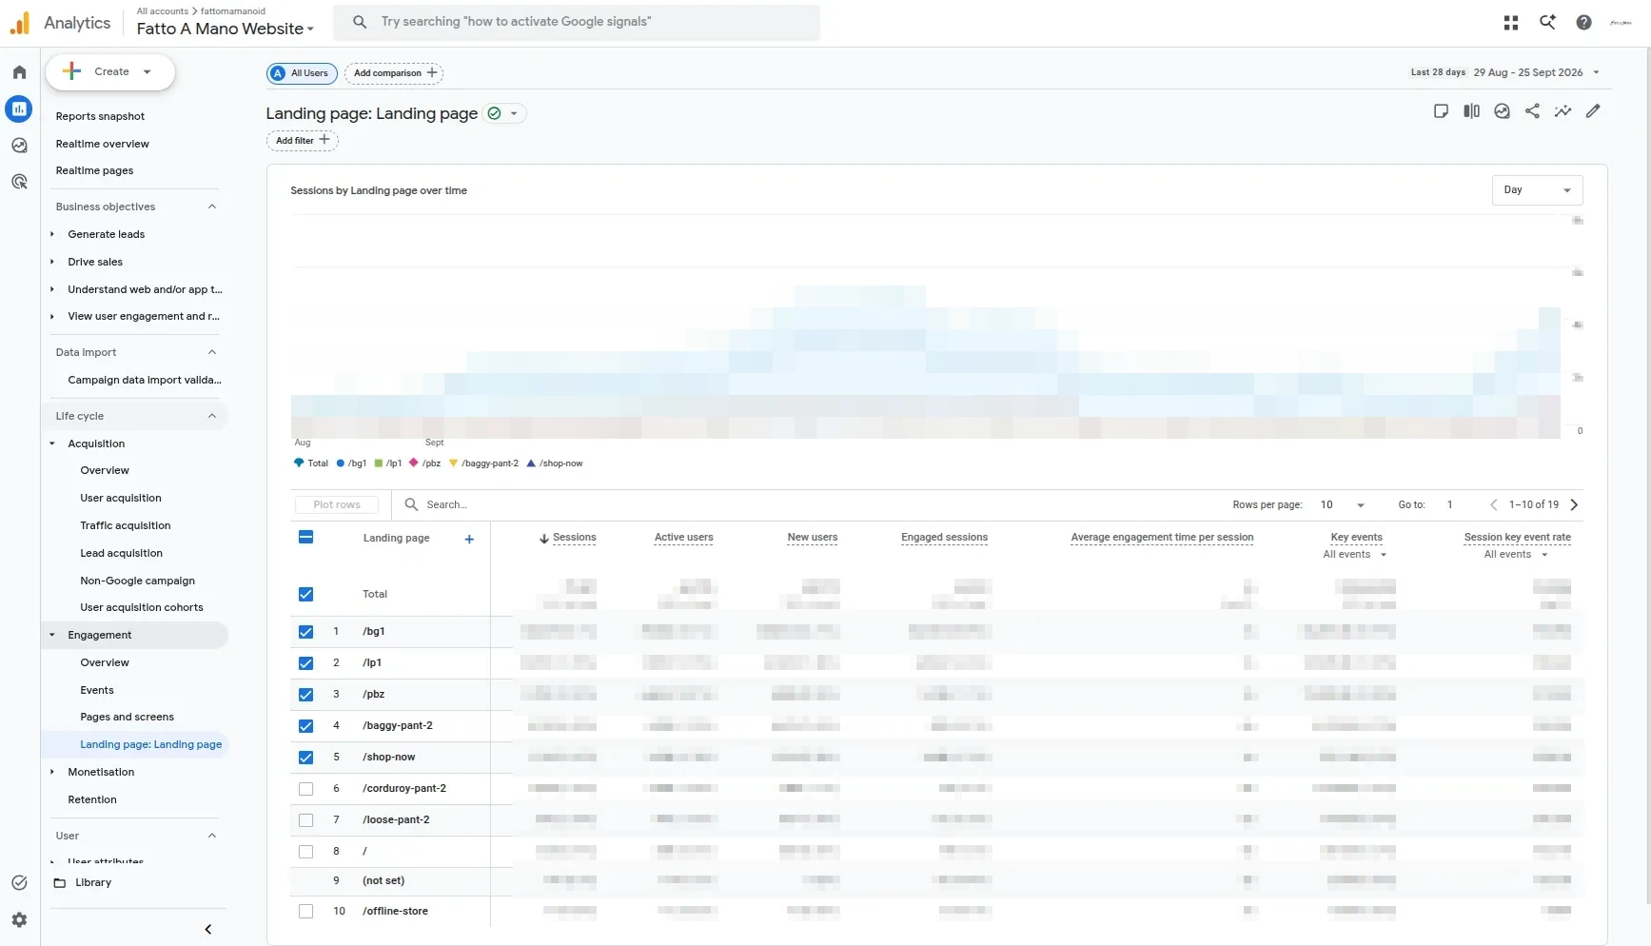Uncheck the /pbz row checkbox

point(305,695)
